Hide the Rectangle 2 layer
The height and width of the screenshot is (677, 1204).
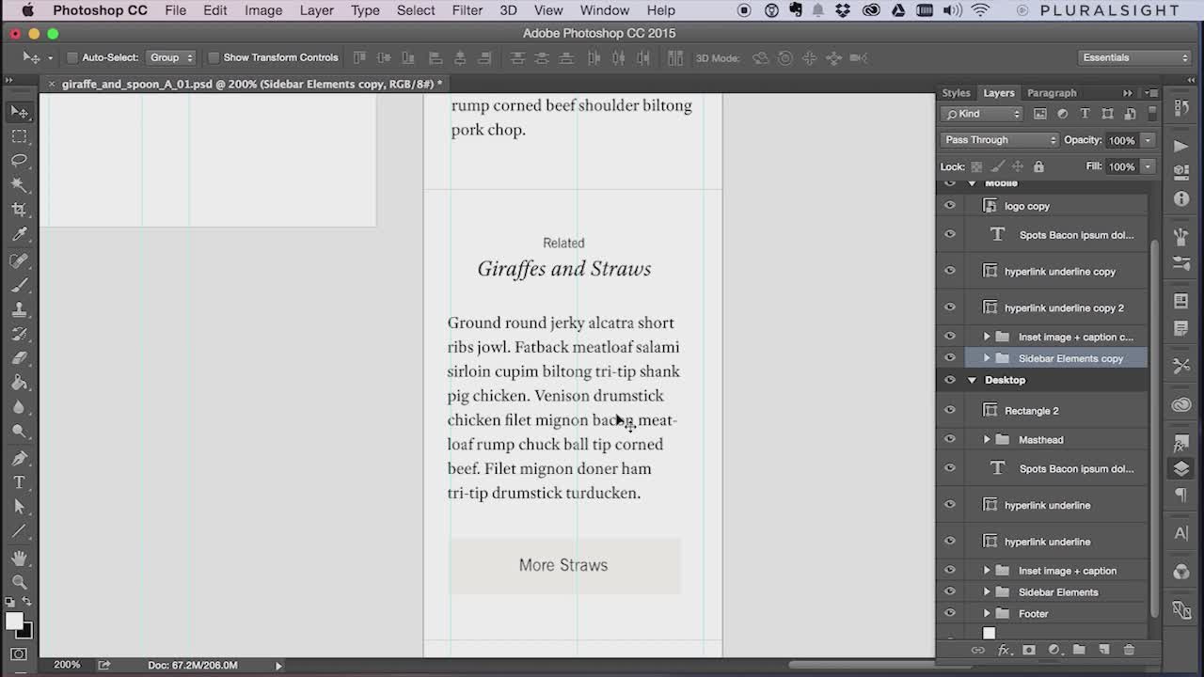[x=950, y=410]
